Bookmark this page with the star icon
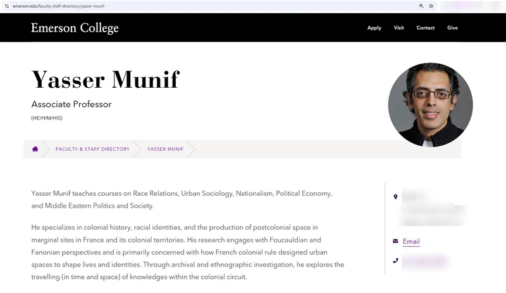 click(431, 6)
